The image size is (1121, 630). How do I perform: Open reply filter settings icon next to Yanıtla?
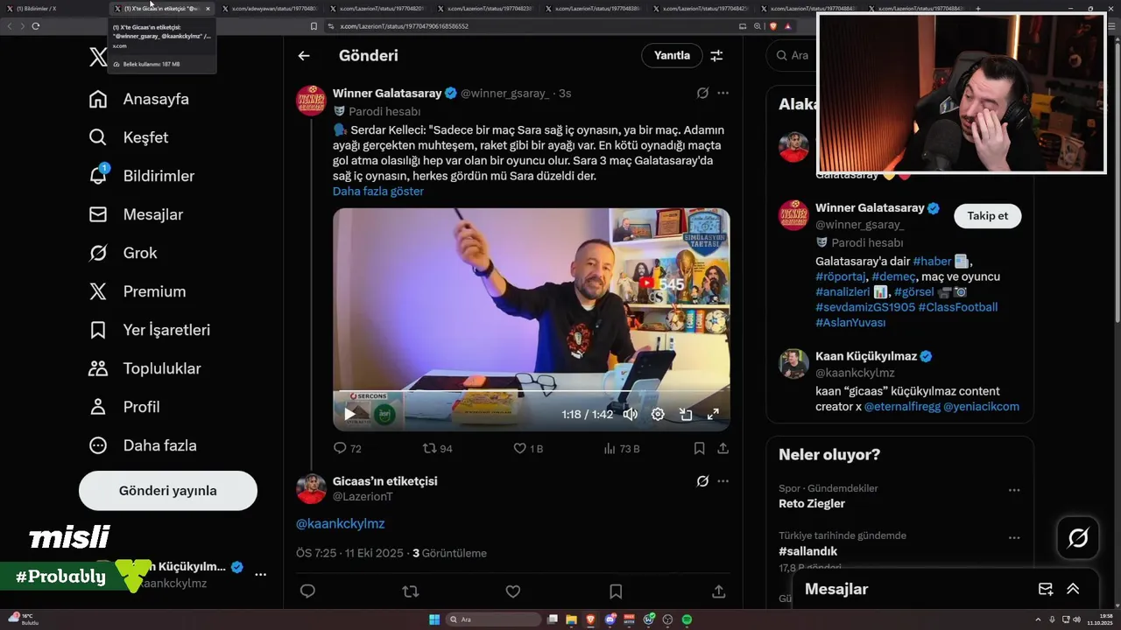[716, 56]
